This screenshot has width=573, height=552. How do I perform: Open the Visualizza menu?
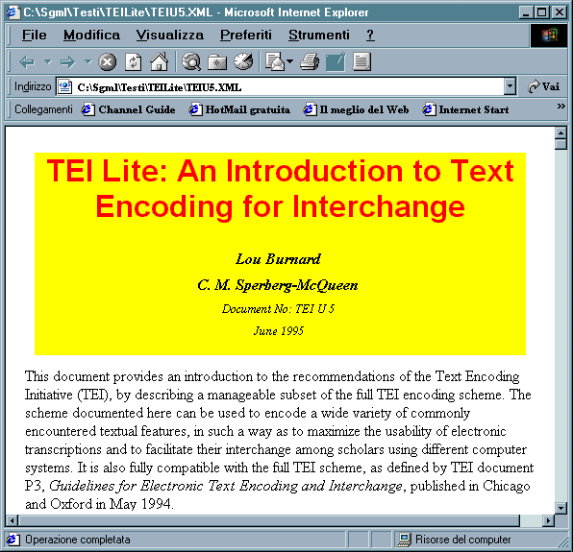[x=170, y=35]
